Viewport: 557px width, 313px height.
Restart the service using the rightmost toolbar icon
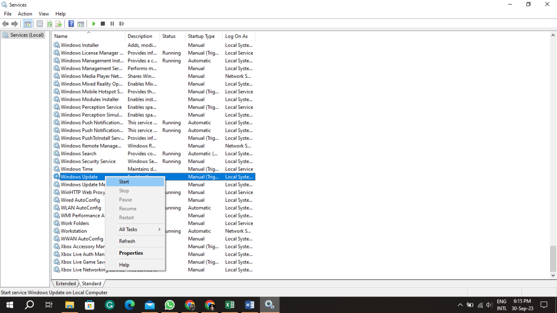tap(121, 23)
